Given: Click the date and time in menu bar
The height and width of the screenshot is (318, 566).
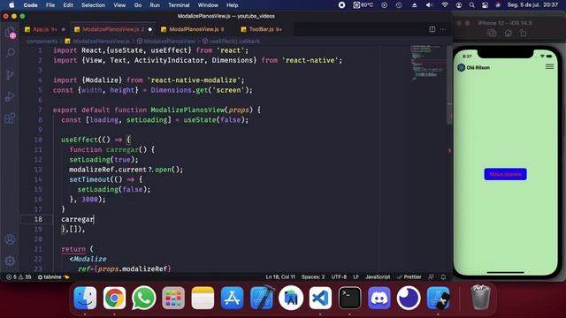Looking at the screenshot, I should [532, 5].
